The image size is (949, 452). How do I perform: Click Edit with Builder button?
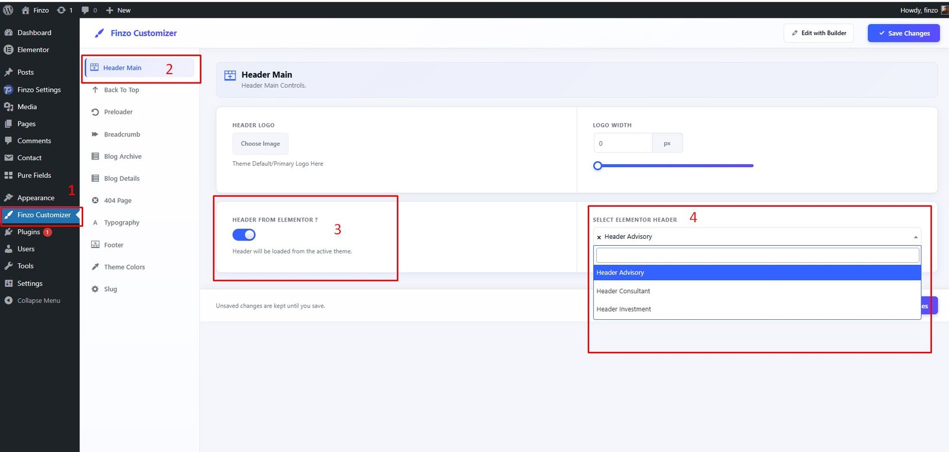[x=819, y=33]
